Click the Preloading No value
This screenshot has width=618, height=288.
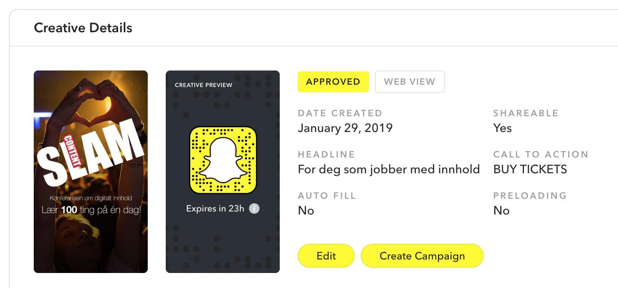point(501,210)
